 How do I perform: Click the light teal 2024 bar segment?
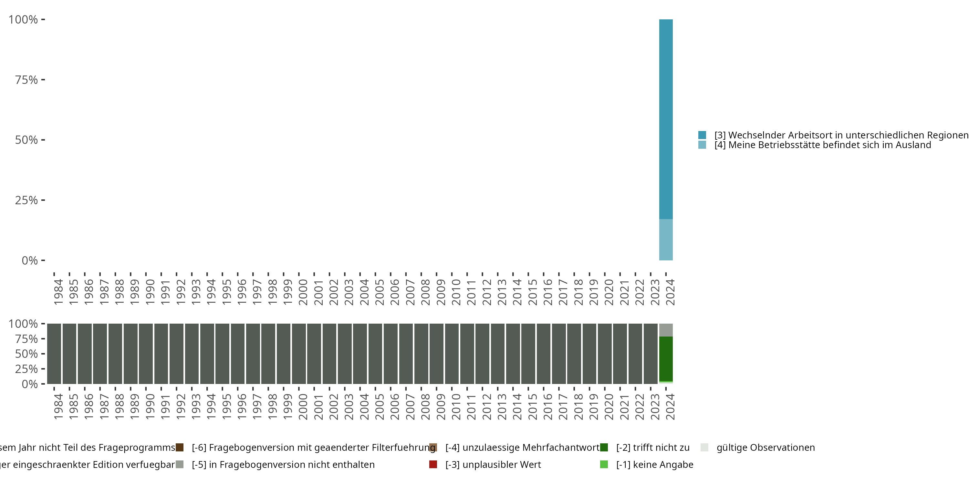point(666,239)
